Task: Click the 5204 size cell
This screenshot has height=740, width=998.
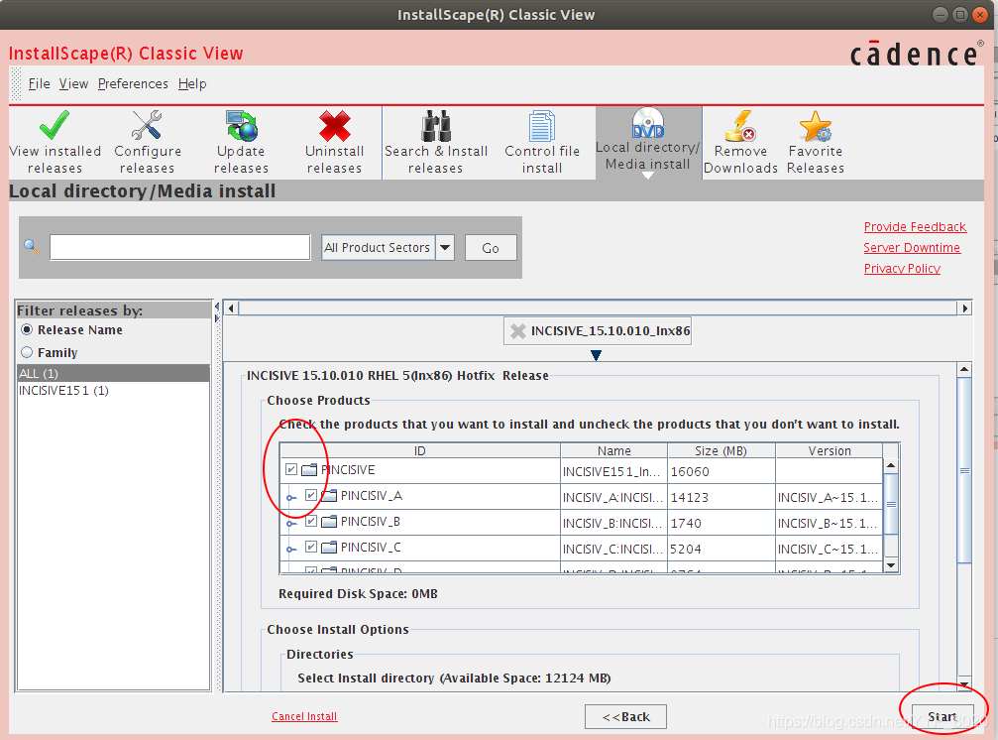Action: click(721, 549)
